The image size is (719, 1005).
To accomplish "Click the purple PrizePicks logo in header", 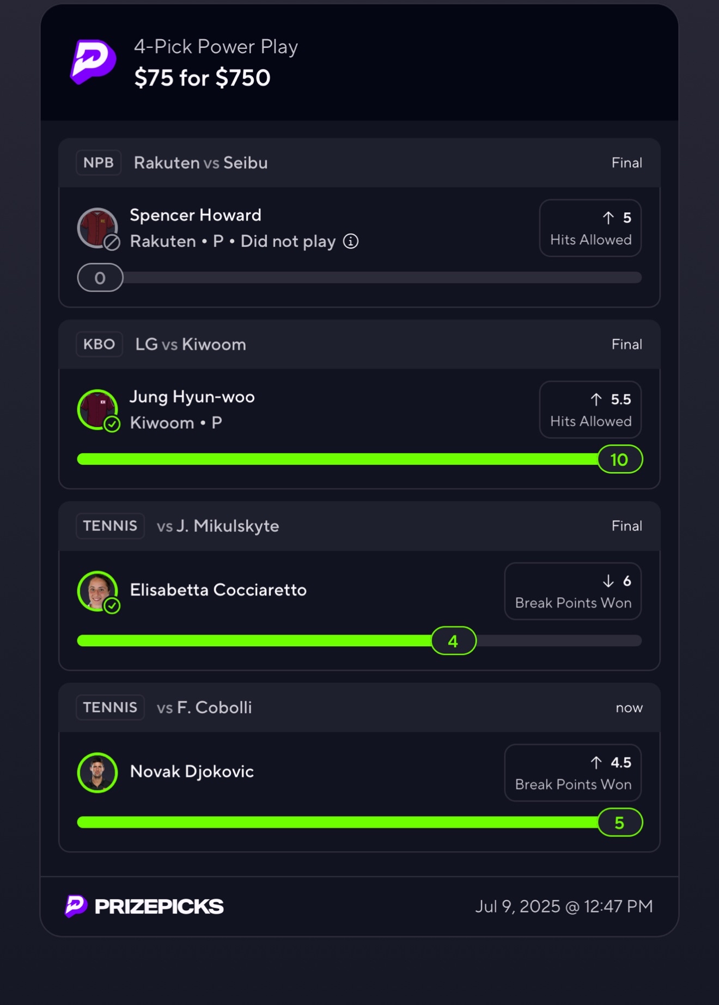I will (x=93, y=62).
